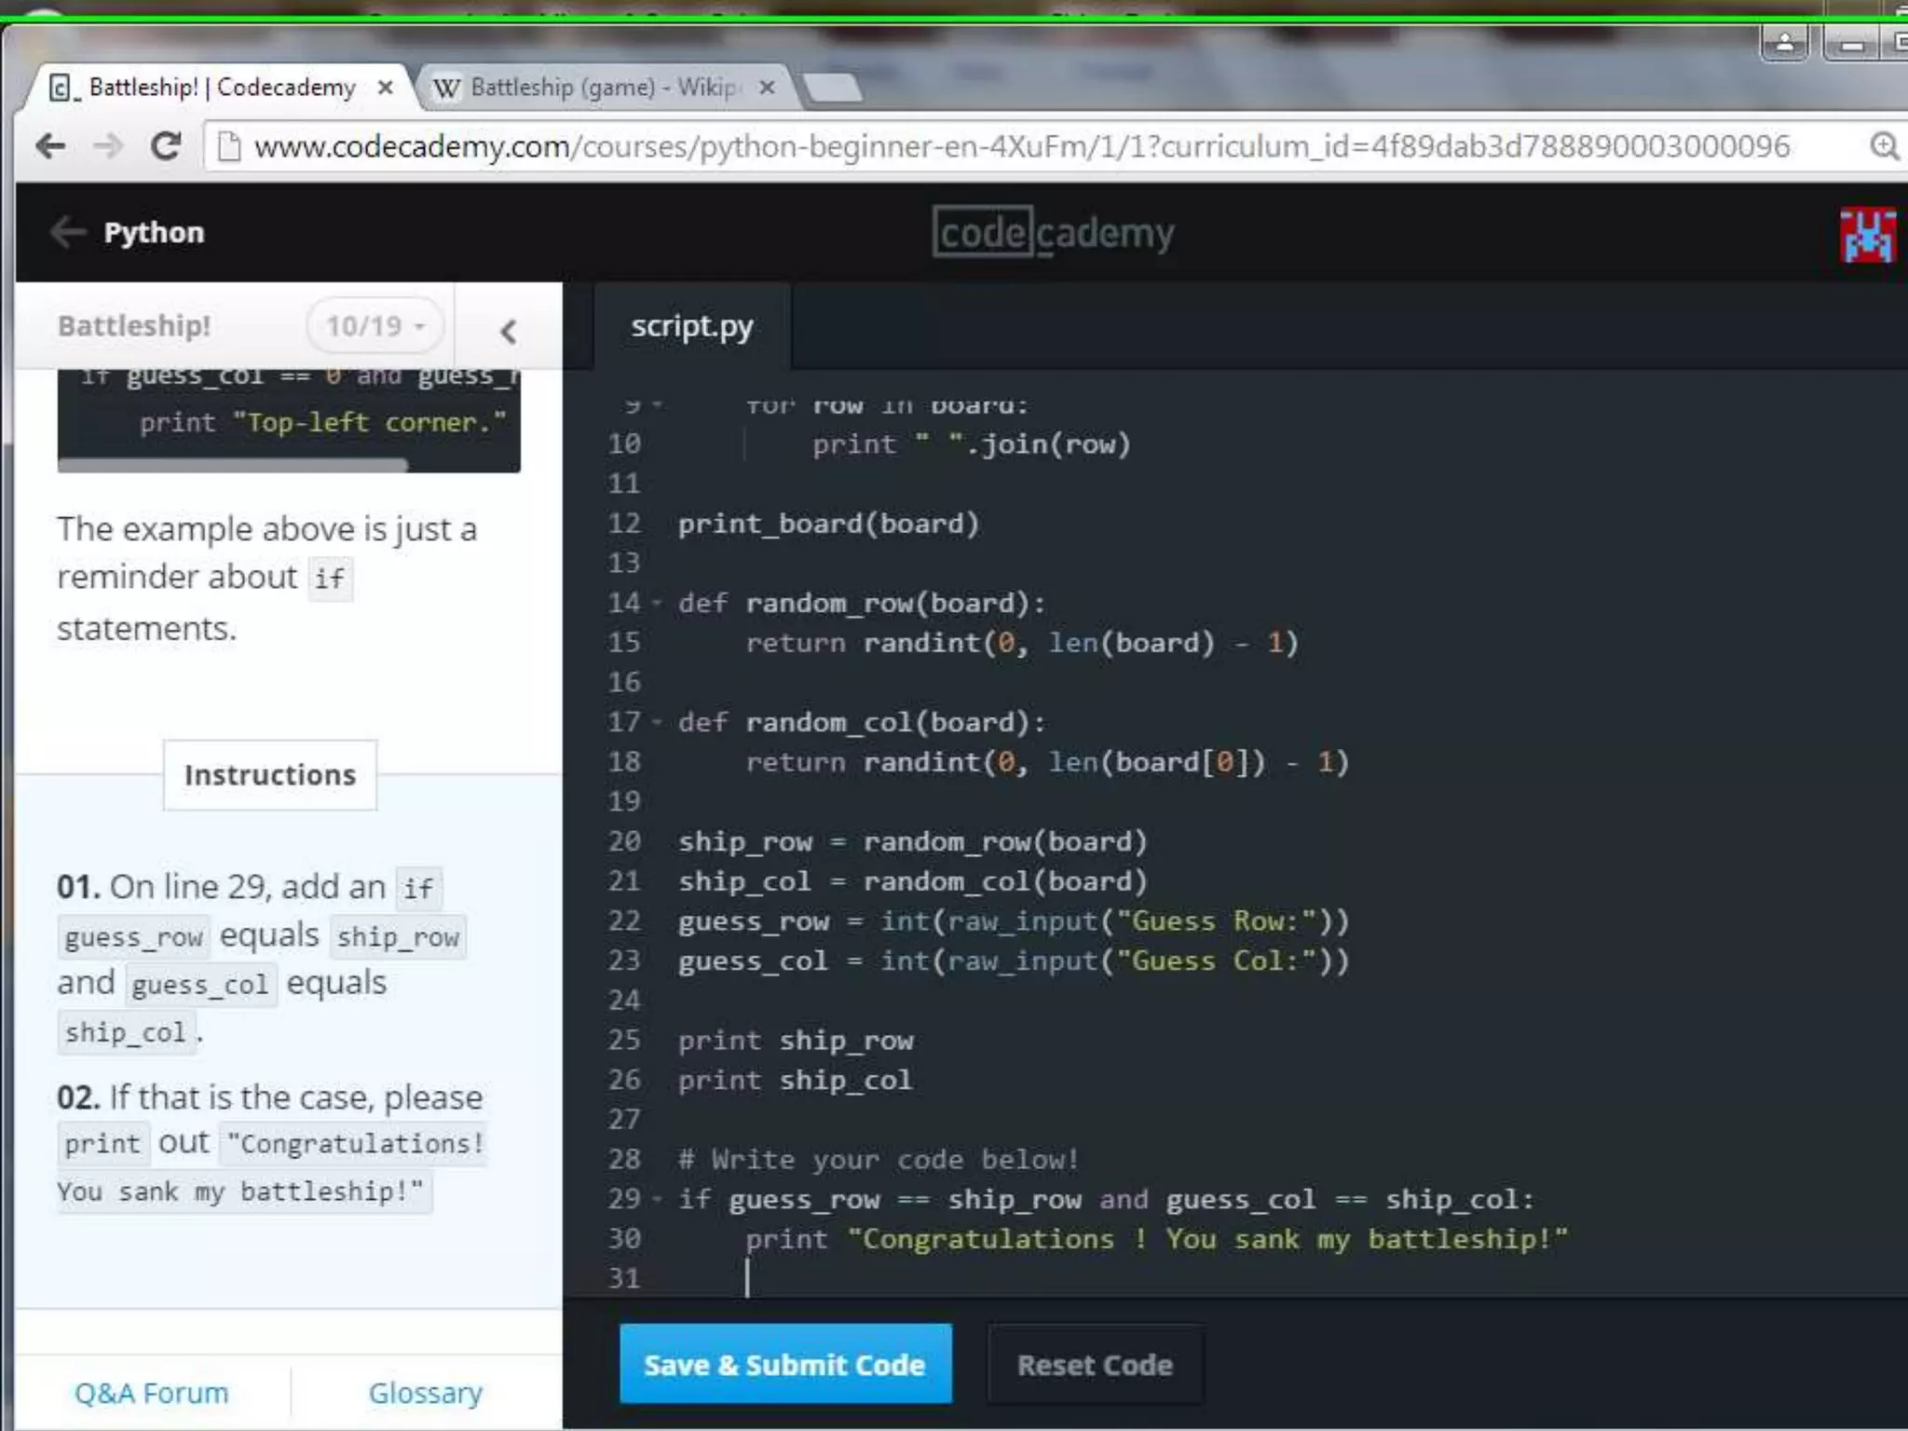Click the browser back arrow button
Image resolution: width=1908 pixels, height=1431 pixels.
(x=50, y=146)
